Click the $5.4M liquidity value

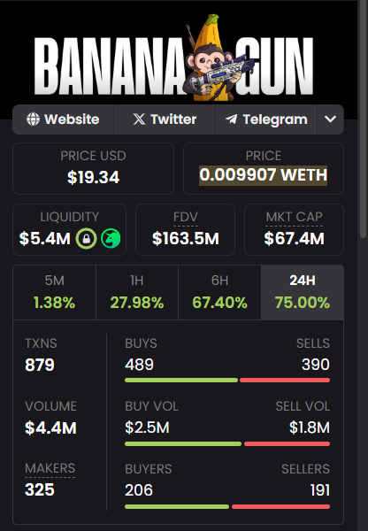[x=45, y=238]
